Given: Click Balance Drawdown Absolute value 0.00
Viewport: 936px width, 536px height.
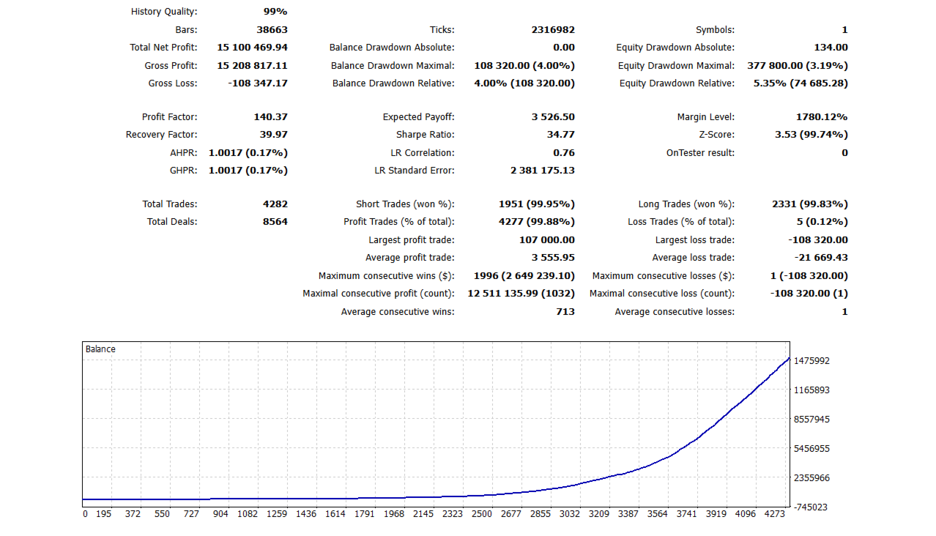Looking at the screenshot, I should (564, 48).
